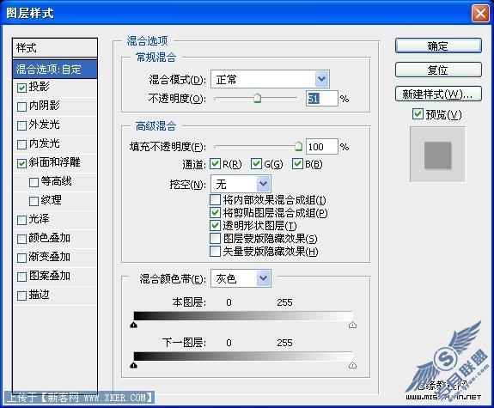Click the white slider triangle under 本图层
494x408 pixels.
coord(352,325)
